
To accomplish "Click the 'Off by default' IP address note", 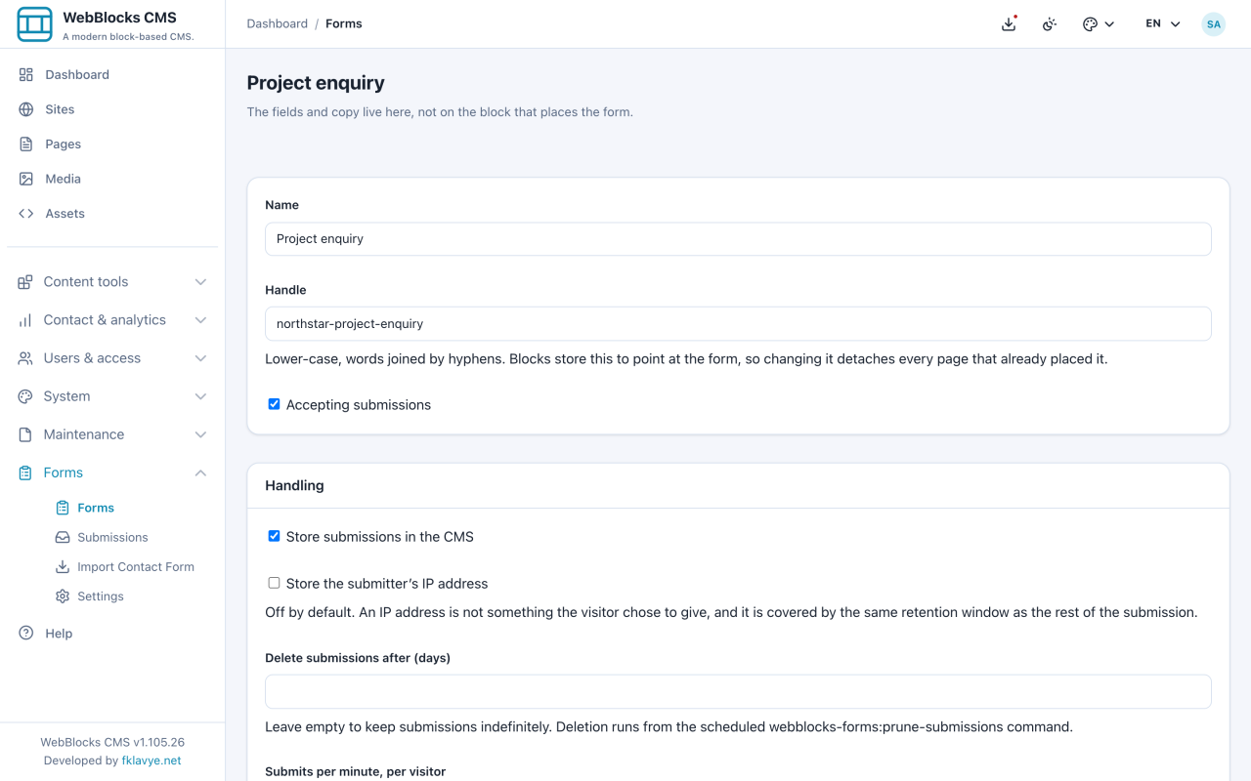I will [731, 612].
